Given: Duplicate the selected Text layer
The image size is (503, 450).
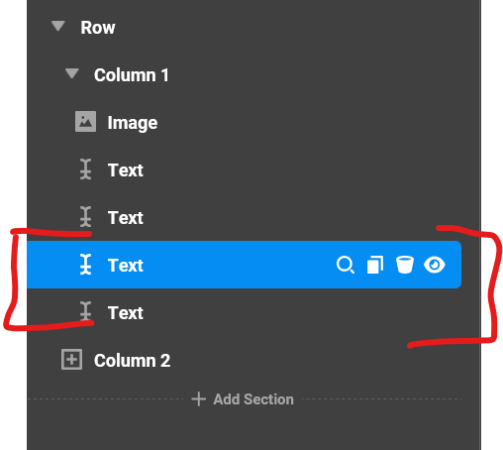Looking at the screenshot, I should [375, 265].
